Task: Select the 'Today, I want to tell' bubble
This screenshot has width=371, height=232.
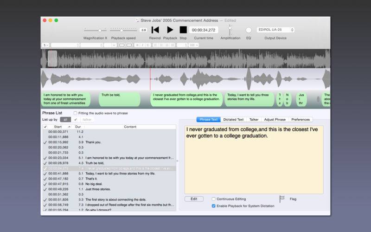Action: click(249, 99)
